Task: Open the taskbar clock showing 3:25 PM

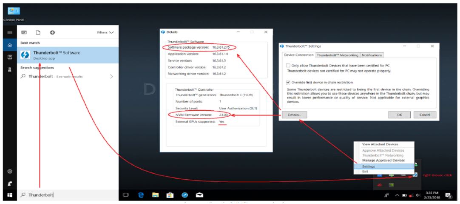Action: pyautogui.click(x=432, y=195)
